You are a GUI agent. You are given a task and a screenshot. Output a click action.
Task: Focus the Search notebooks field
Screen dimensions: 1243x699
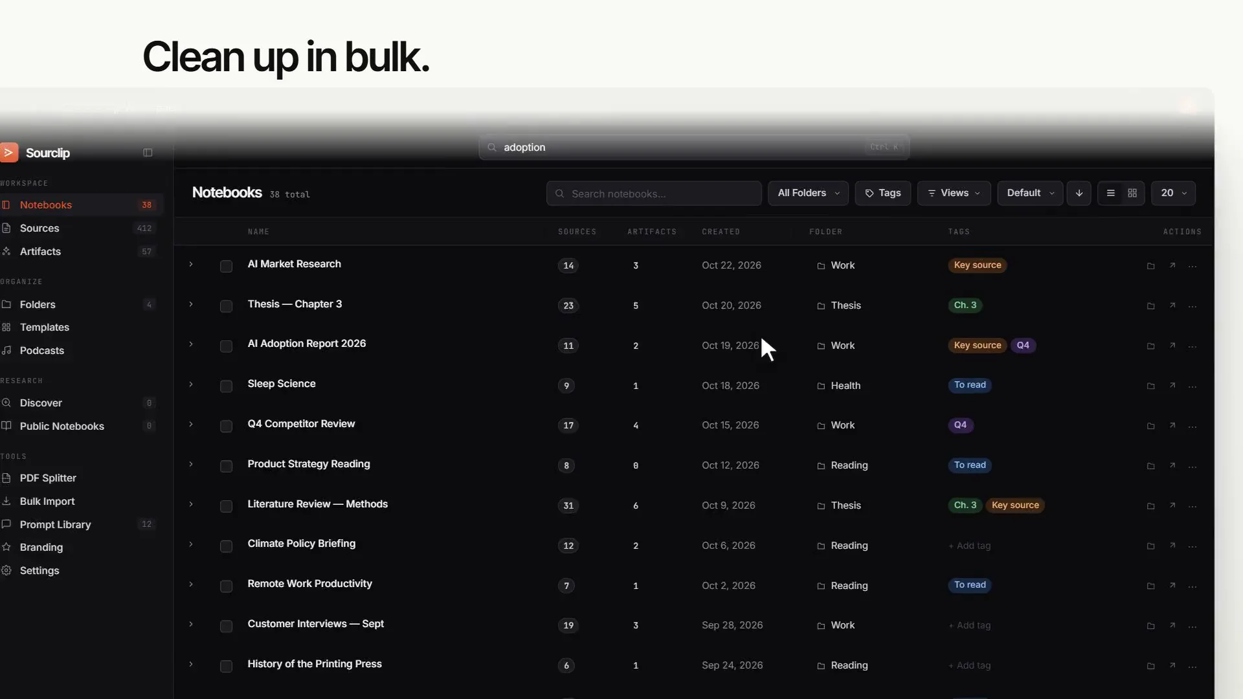[x=654, y=194]
